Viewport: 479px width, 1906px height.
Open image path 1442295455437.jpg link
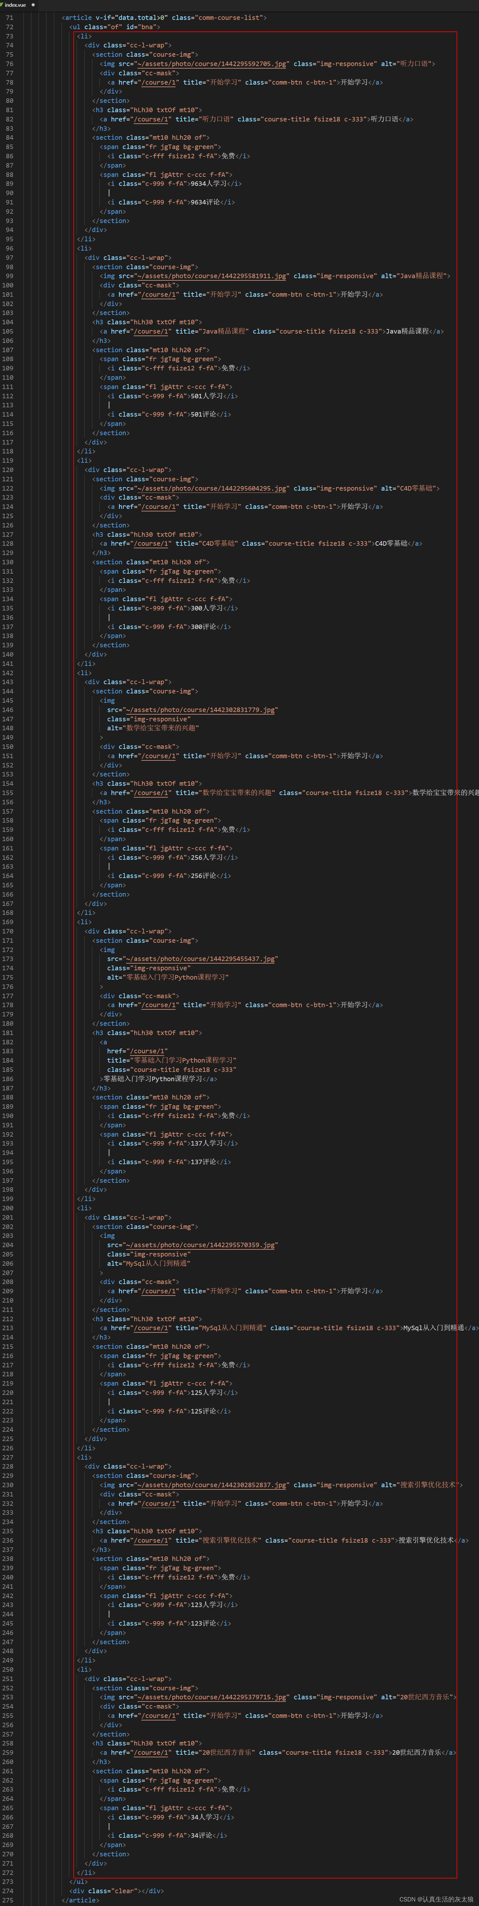200,959
